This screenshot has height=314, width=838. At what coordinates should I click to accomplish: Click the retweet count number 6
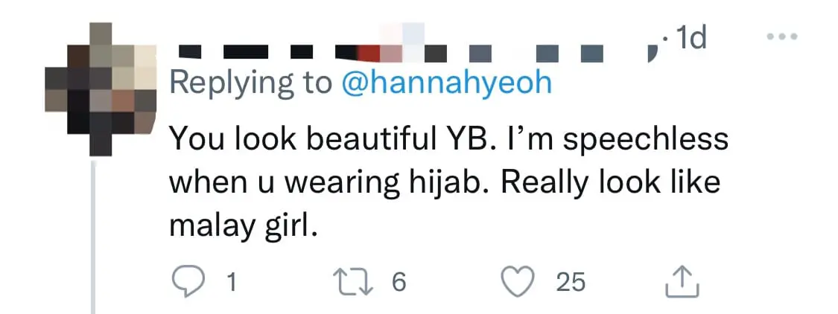point(399,282)
